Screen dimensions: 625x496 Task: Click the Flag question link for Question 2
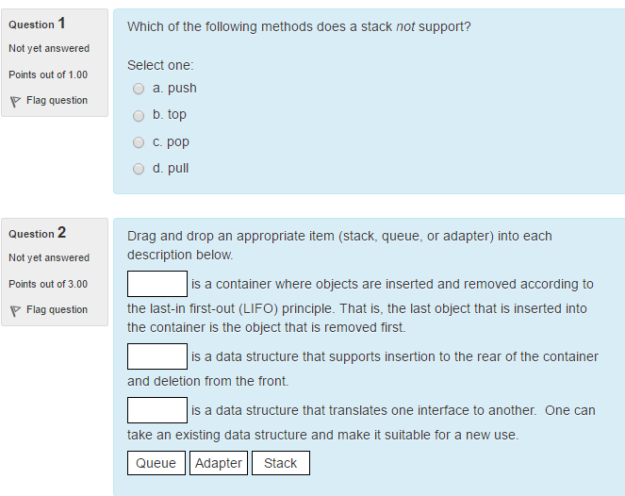click(57, 310)
